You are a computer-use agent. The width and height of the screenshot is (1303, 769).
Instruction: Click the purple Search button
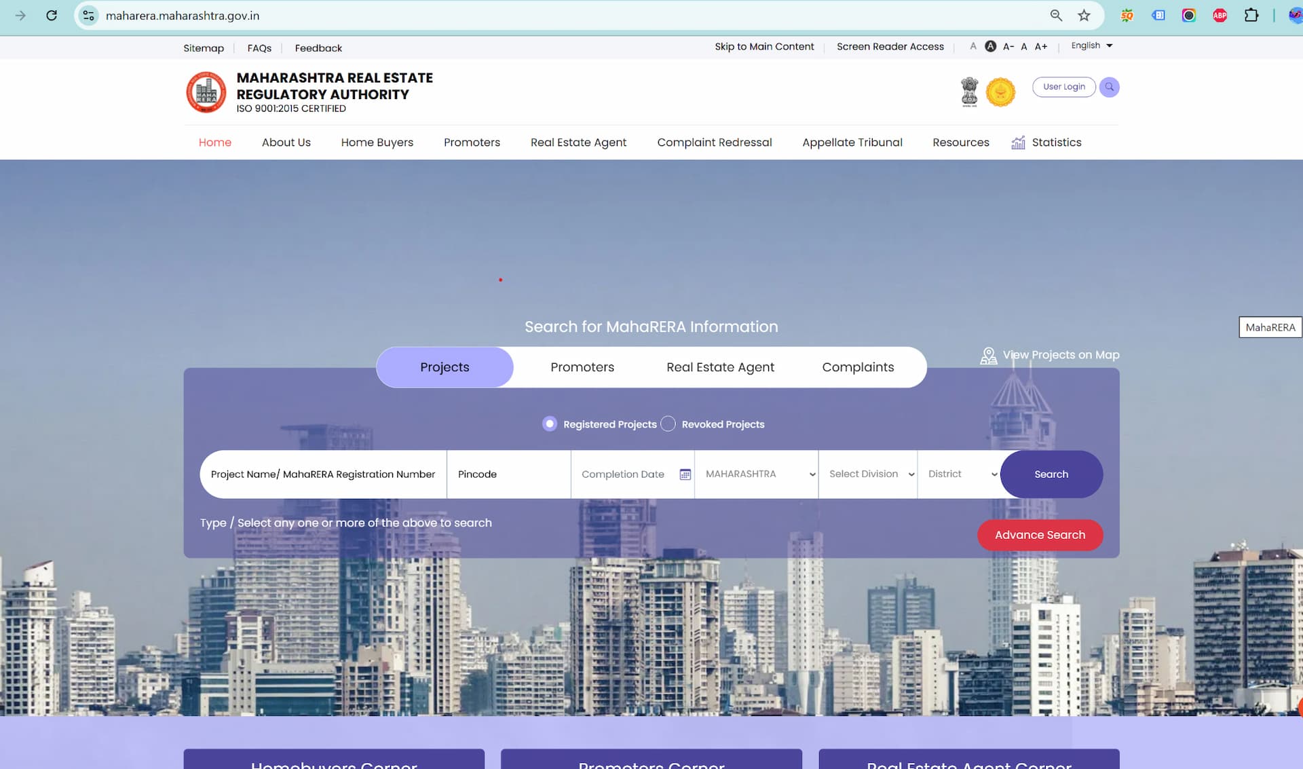tap(1051, 474)
